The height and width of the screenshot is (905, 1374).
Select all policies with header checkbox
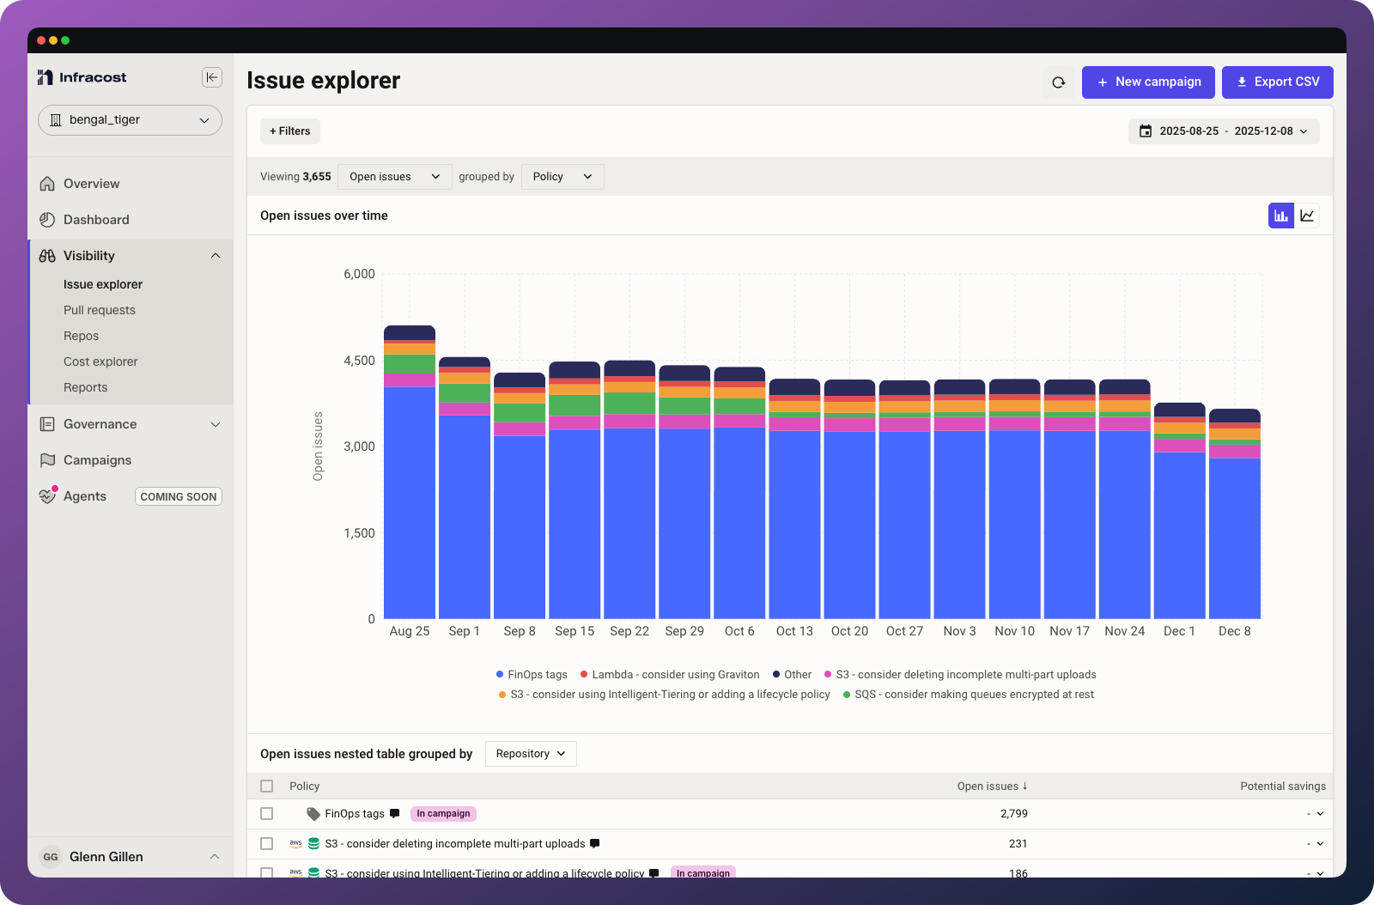[267, 787]
